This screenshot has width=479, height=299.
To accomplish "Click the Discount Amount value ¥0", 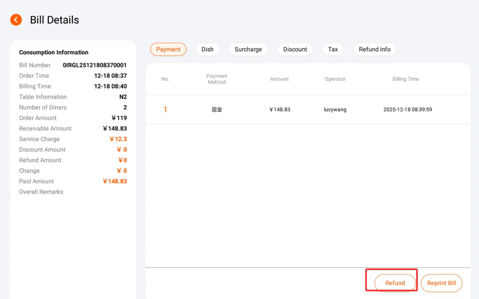I will click(122, 149).
